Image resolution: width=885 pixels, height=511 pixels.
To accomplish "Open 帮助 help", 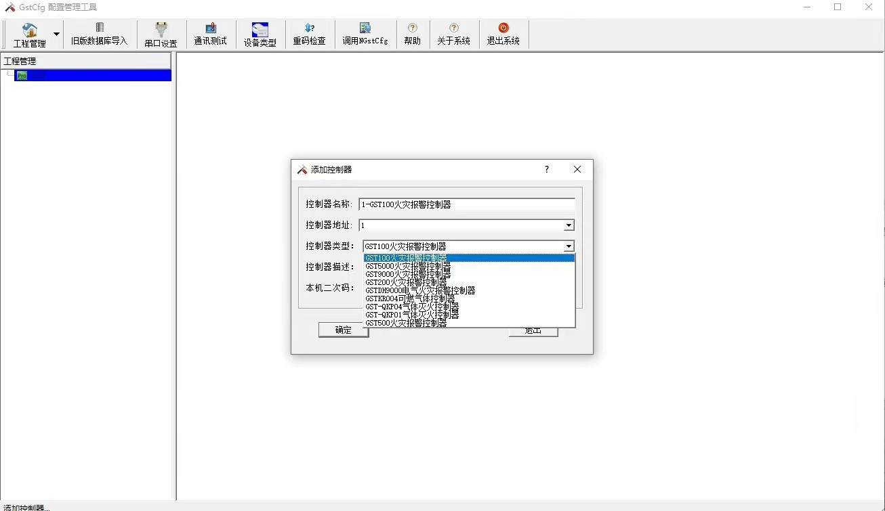I will point(412,35).
